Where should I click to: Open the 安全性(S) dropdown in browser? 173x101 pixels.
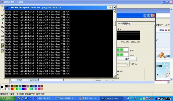[159, 25]
